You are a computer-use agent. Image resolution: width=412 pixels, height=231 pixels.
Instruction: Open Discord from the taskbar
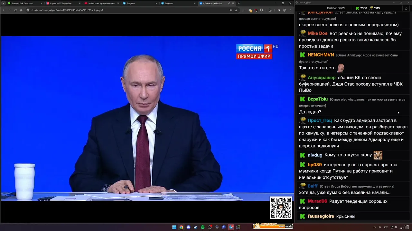(188, 227)
